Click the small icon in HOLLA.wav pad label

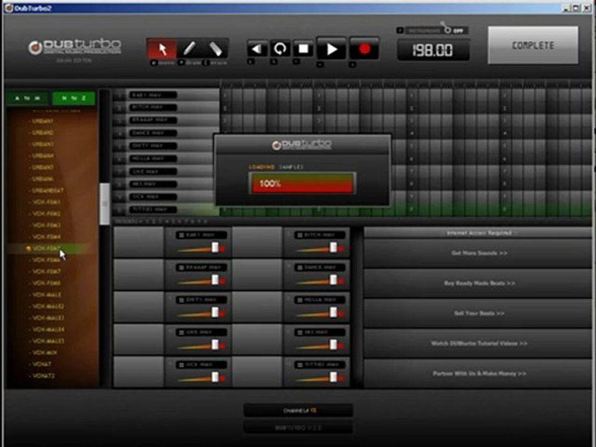click(300, 300)
